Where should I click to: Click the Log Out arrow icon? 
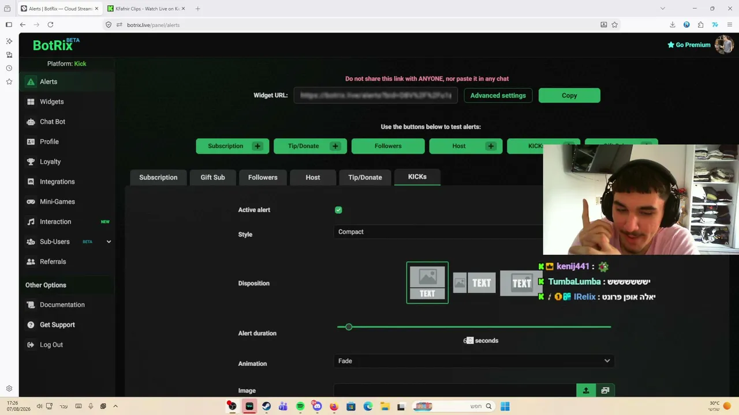coord(31,345)
